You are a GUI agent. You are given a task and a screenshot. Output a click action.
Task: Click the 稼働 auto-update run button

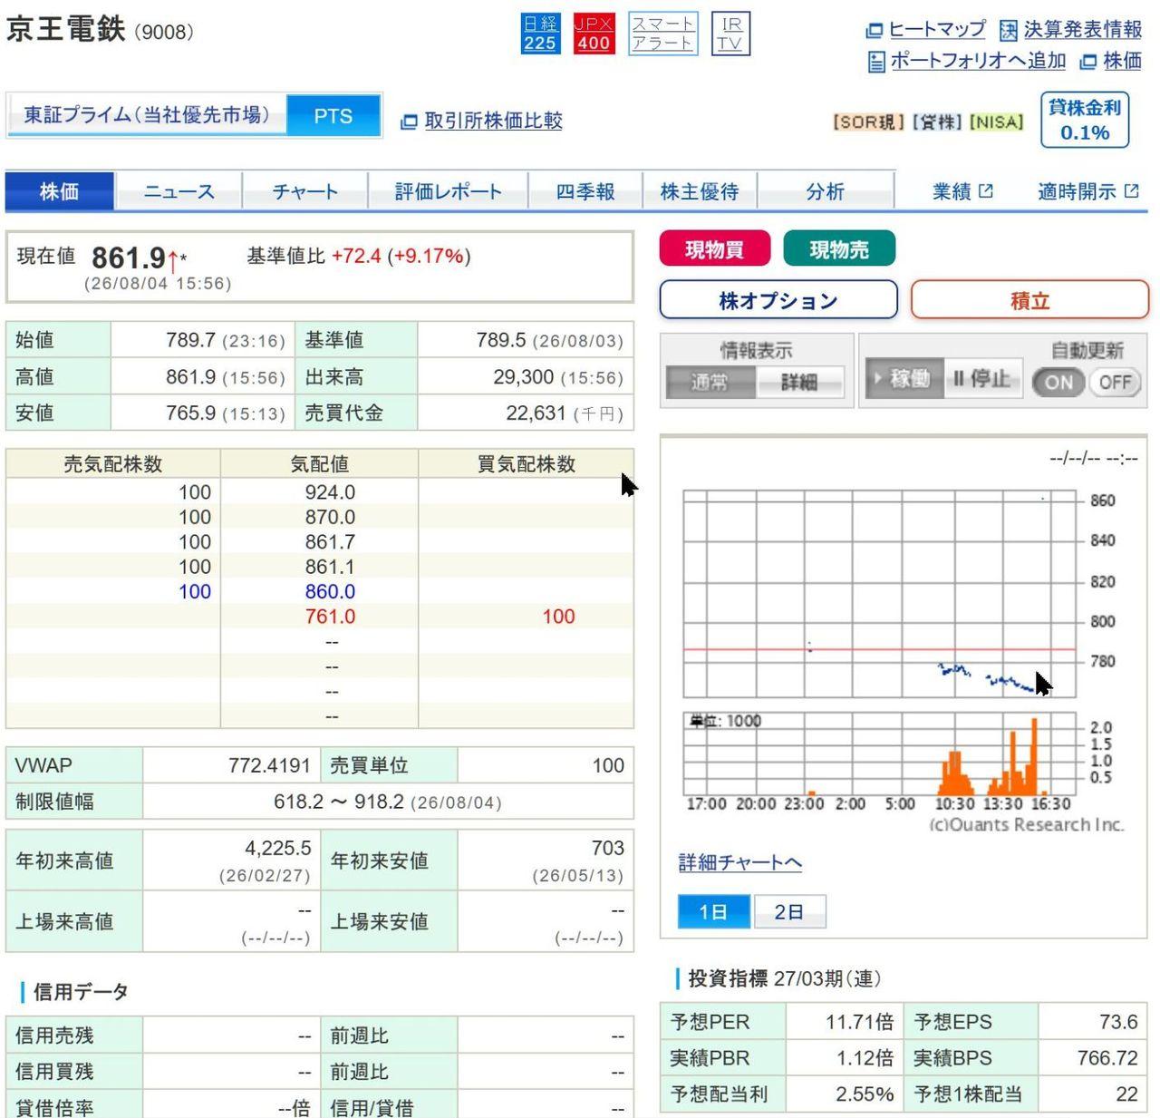904,378
